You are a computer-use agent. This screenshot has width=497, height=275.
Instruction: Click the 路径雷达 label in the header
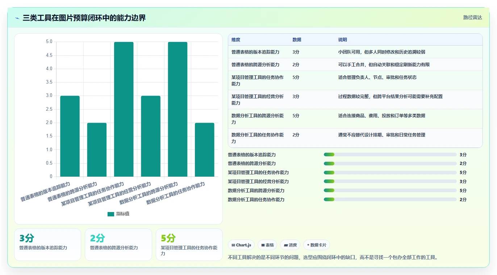[473, 17]
